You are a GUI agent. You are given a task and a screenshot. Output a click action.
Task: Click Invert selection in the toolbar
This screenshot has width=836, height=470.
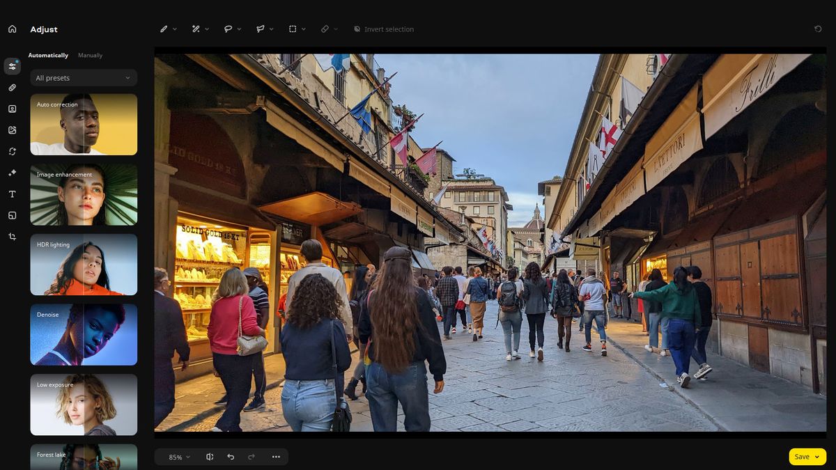click(384, 29)
